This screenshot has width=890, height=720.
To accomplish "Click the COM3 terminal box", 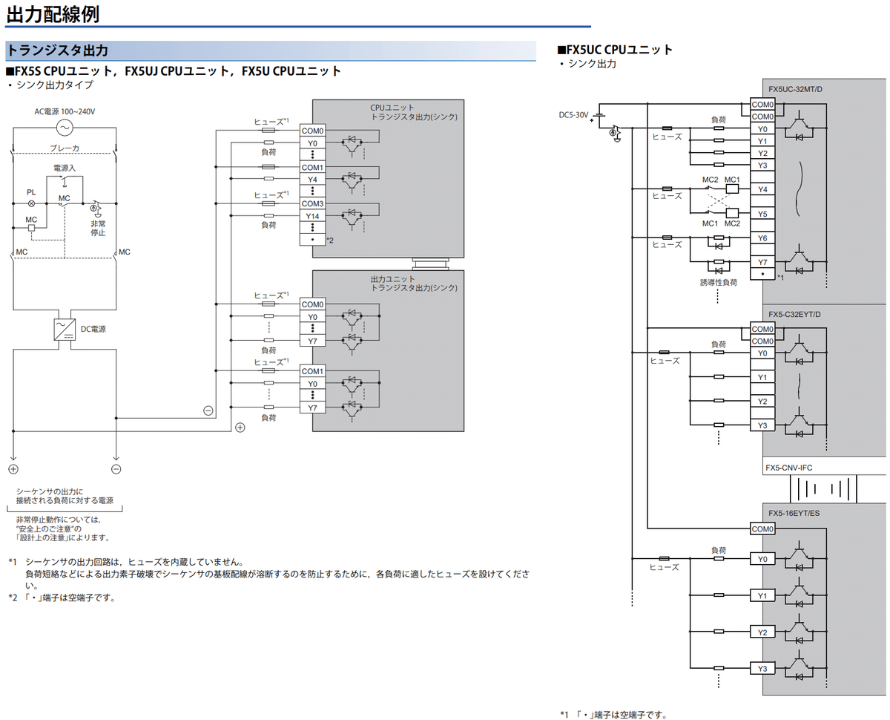I will [x=312, y=203].
